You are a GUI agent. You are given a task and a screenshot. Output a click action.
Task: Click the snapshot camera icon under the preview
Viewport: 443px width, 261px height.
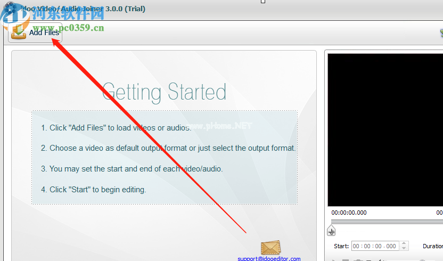[x=358, y=260]
